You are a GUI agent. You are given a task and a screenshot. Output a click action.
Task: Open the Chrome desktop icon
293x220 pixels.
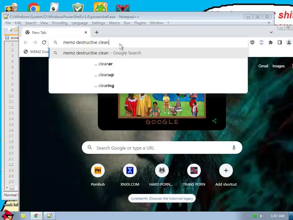[33, 7]
